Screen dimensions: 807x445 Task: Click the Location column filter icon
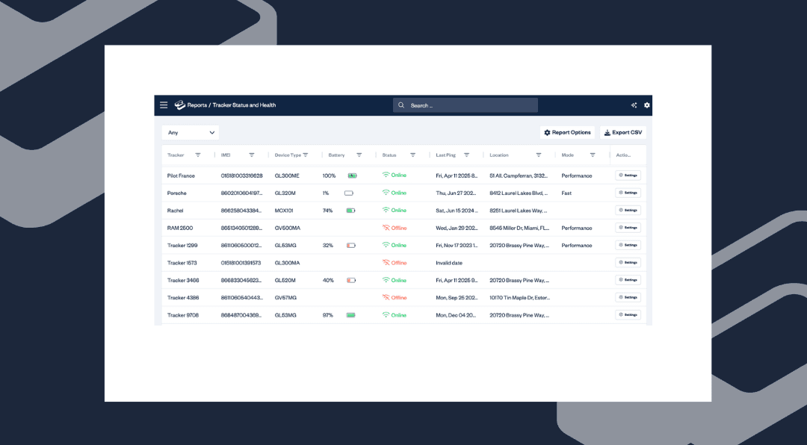click(x=539, y=155)
